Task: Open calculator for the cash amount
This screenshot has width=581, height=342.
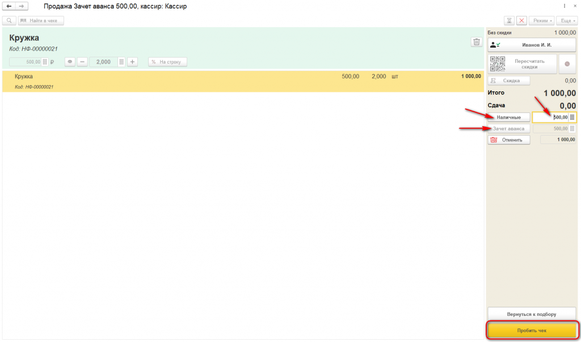Action: pyautogui.click(x=572, y=117)
